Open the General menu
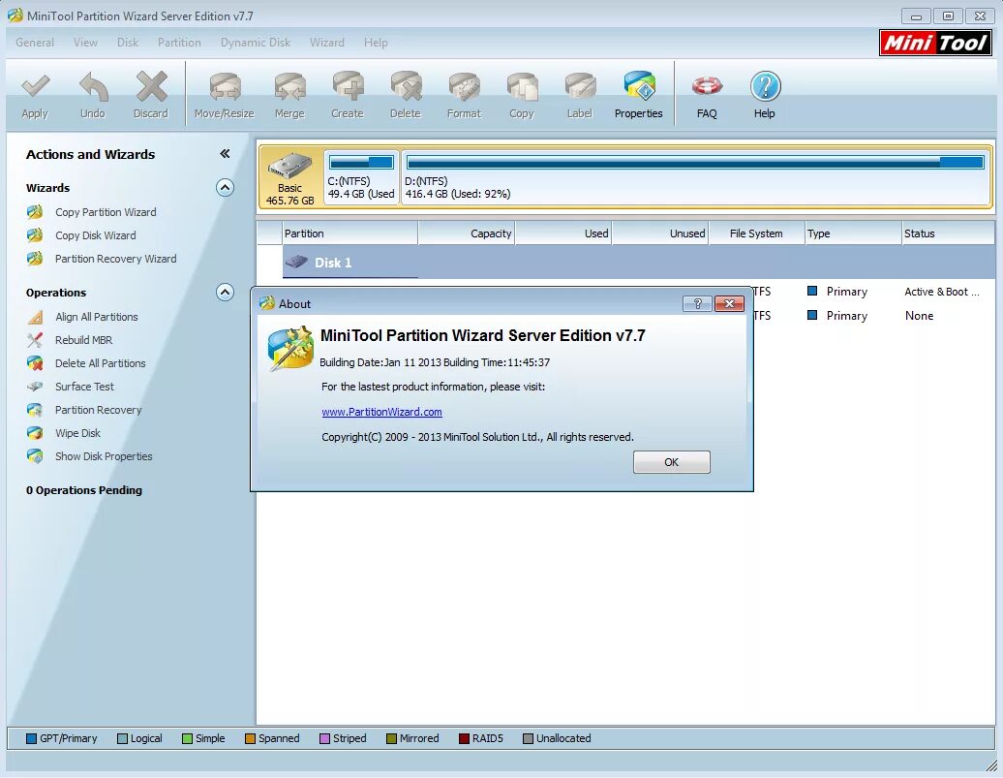Viewport: 1003px width, 778px height. click(35, 43)
